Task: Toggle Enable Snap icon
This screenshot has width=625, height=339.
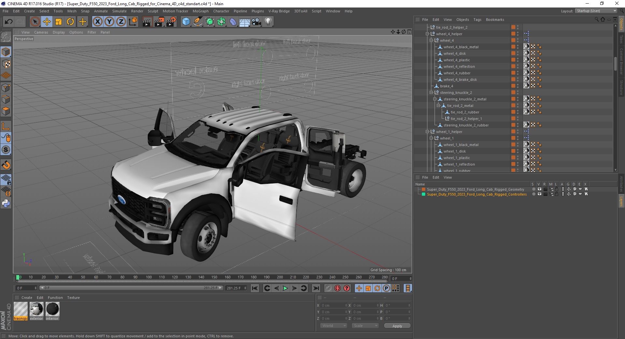Action: 6,150
